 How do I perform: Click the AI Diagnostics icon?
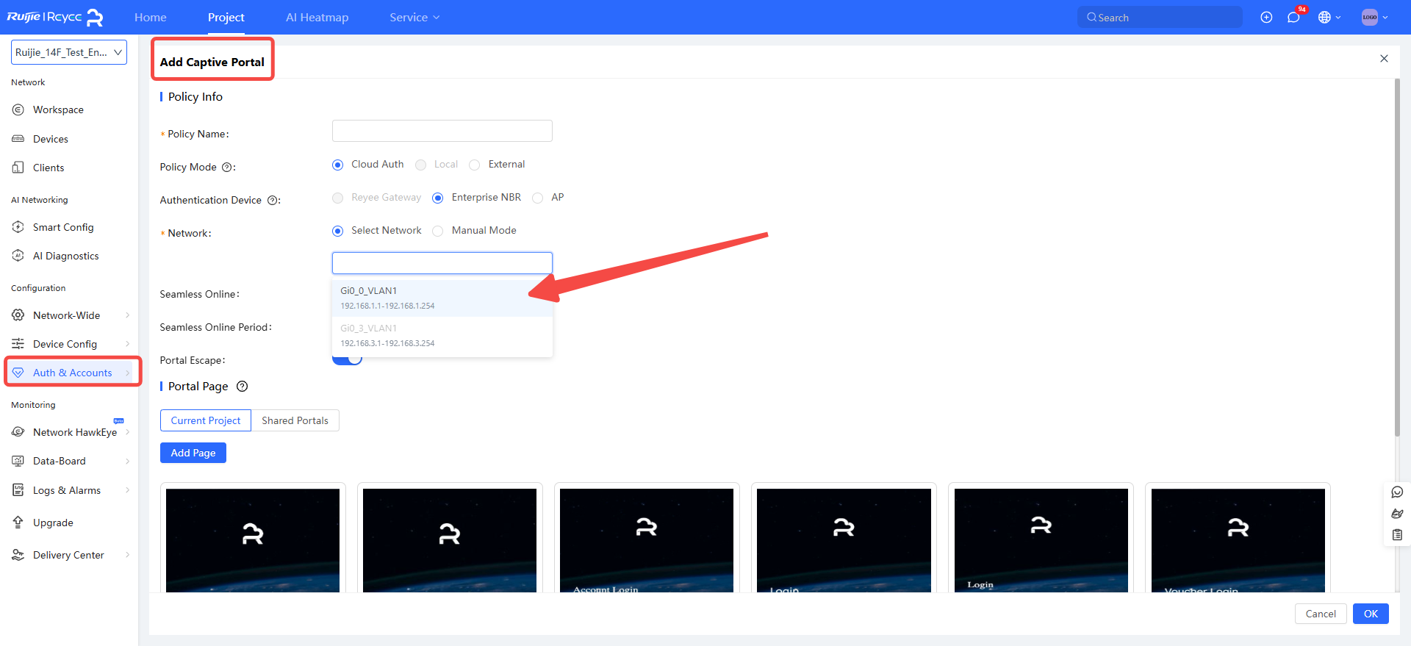(x=18, y=256)
